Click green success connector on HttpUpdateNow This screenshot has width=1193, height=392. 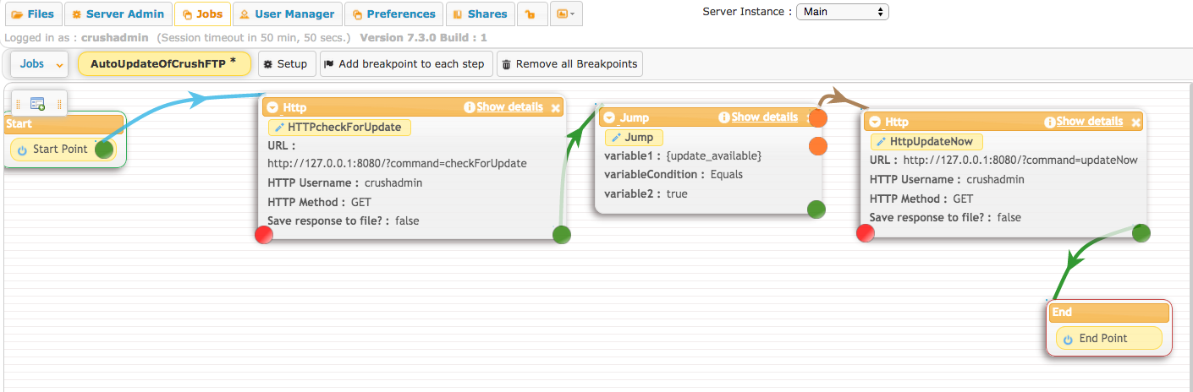tap(1141, 232)
